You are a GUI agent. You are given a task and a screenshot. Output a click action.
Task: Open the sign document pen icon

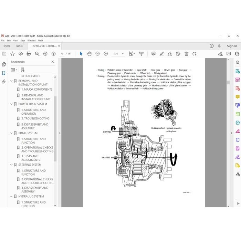pos(170,54)
